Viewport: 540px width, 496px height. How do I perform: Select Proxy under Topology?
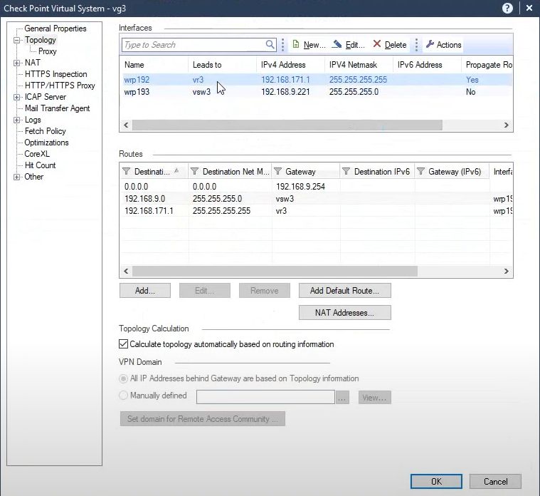pyautogui.click(x=47, y=51)
